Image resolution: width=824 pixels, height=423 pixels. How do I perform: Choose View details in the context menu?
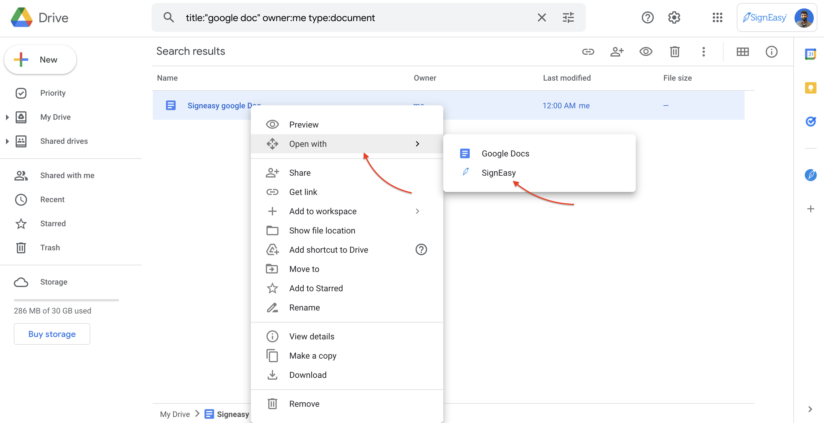(347, 336)
